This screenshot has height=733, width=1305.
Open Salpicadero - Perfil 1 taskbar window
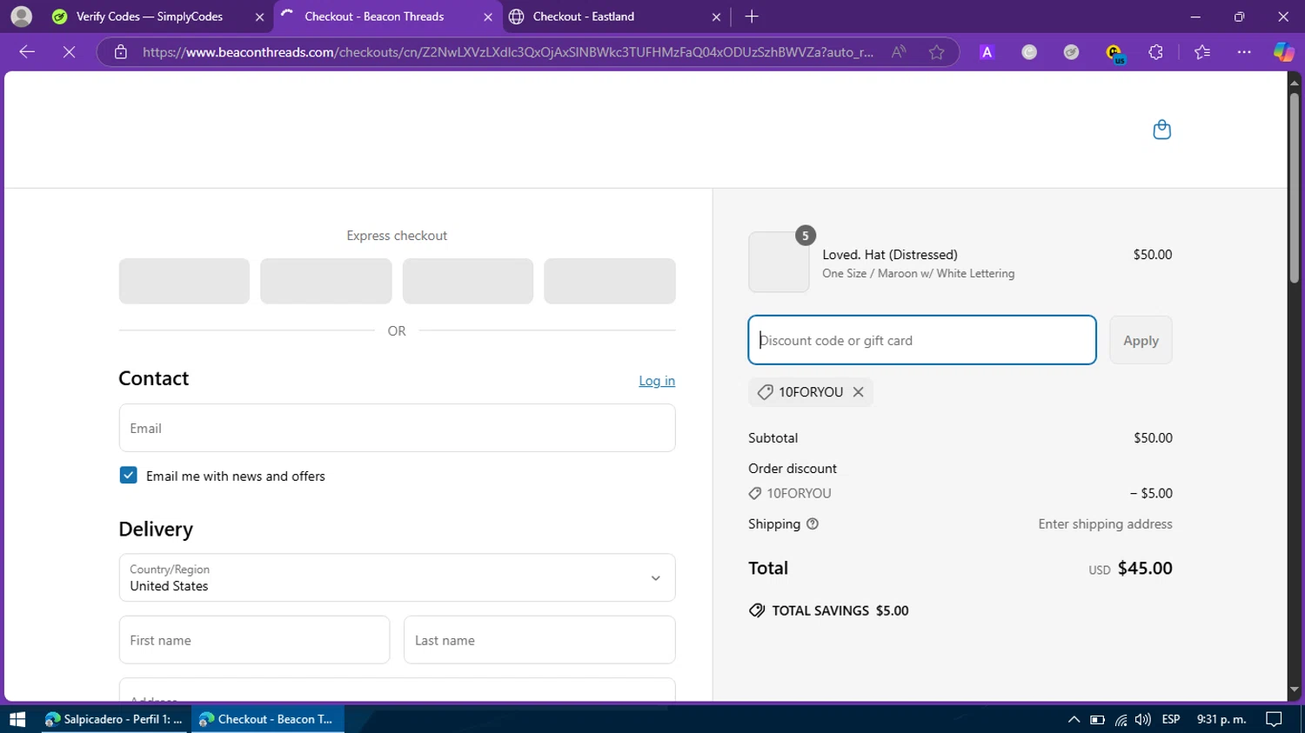point(114,719)
